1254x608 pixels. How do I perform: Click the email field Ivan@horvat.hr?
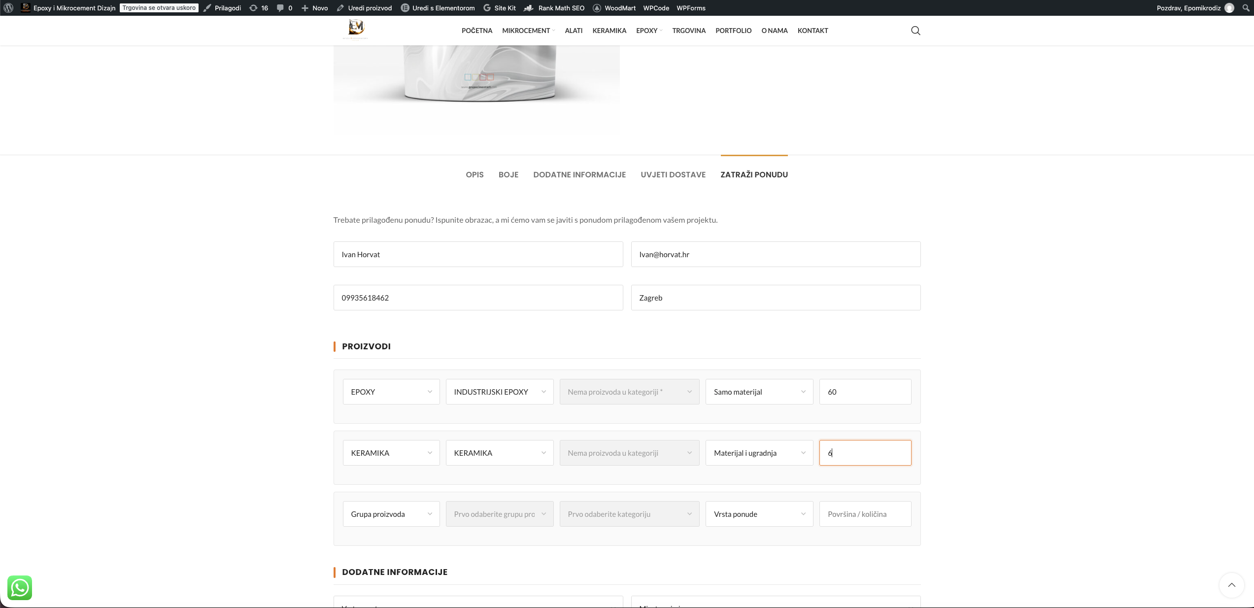776,254
